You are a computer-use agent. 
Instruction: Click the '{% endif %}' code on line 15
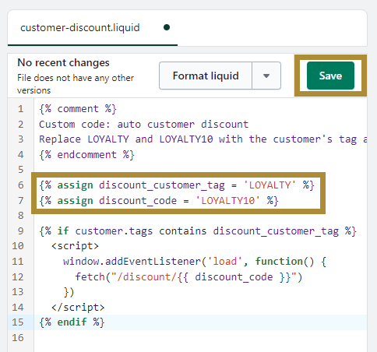click(x=72, y=322)
